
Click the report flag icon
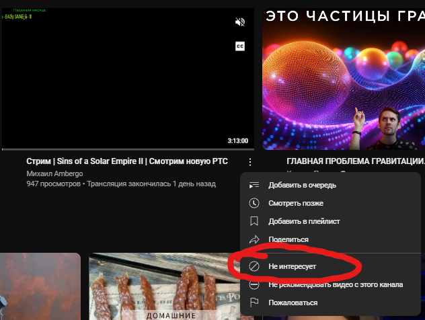point(254,303)
